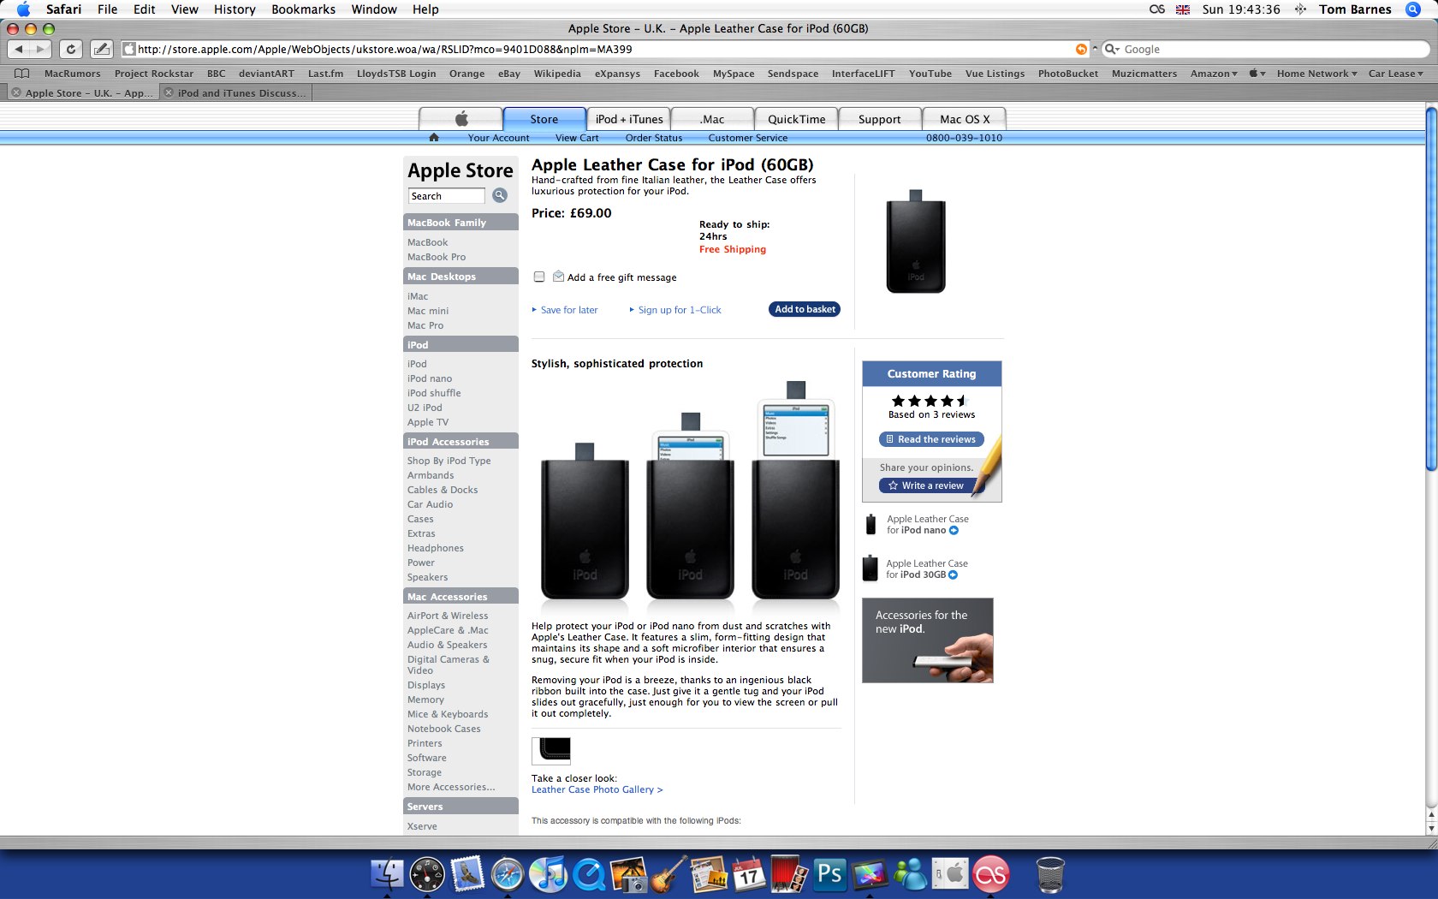The image size is (1438, 899).
Task: Expand the Car Lease bookmarks dropdown
Action: click(x=1395, y=74)
